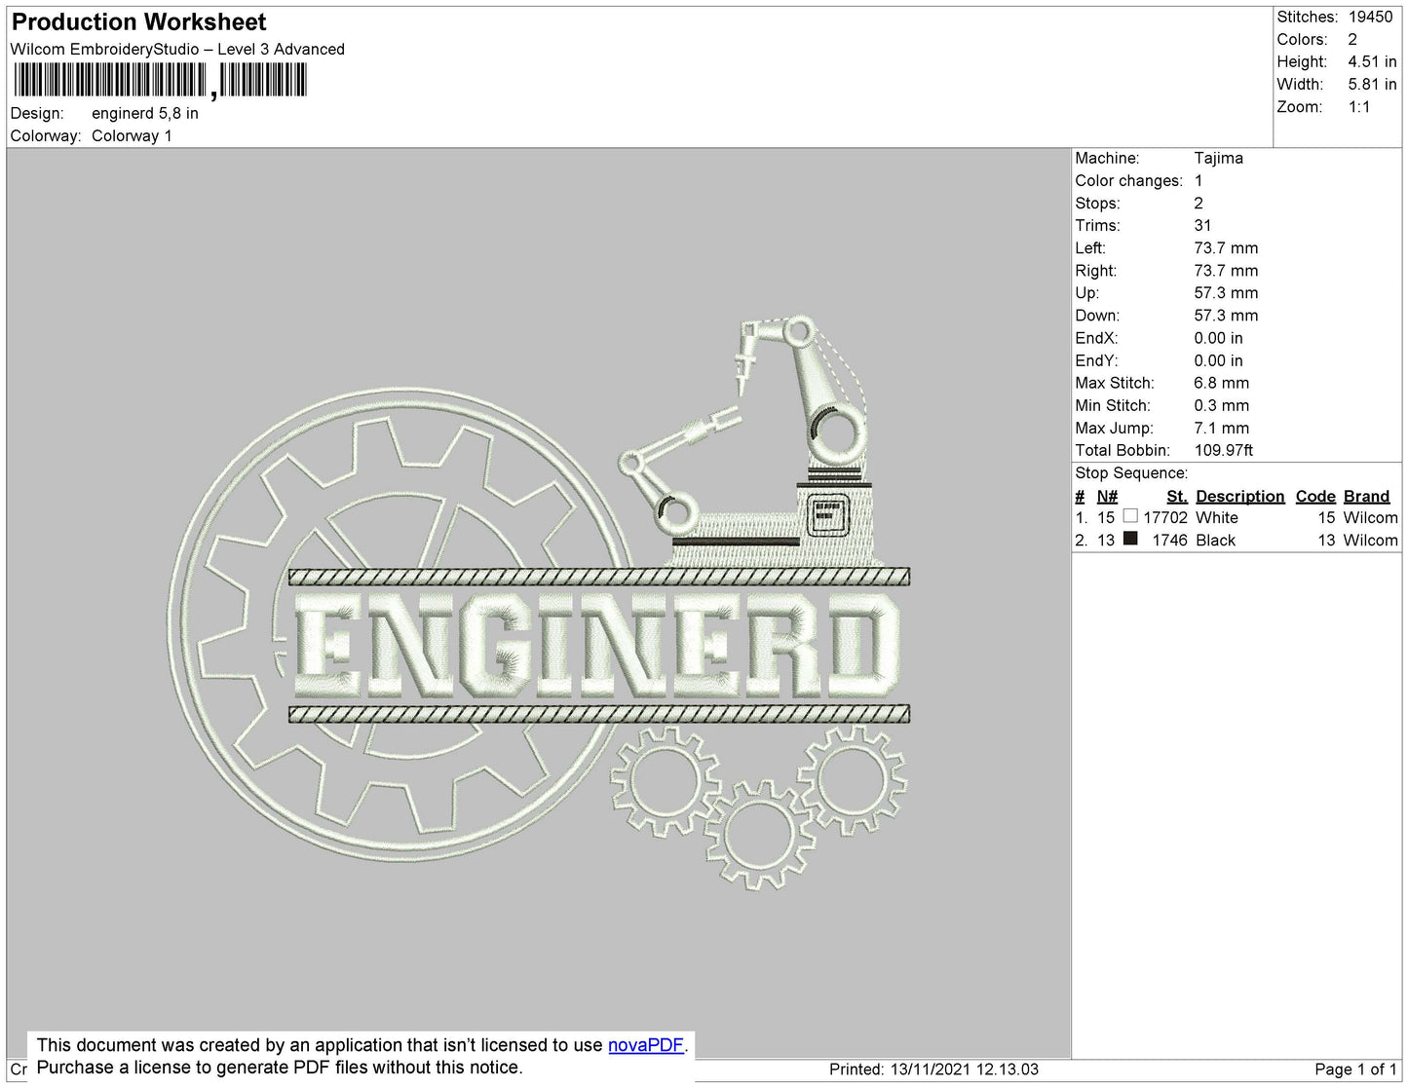Viewport: 1408px width, 1088px height.
Task: Select the Width value '5.81 in'
Action: coord(1372,84)
